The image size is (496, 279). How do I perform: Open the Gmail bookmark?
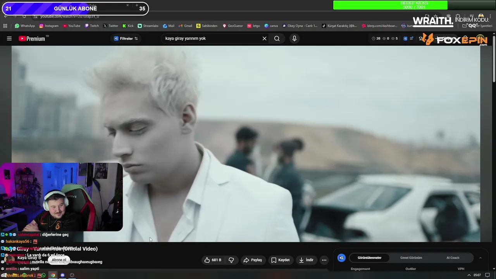coord(185,26)
